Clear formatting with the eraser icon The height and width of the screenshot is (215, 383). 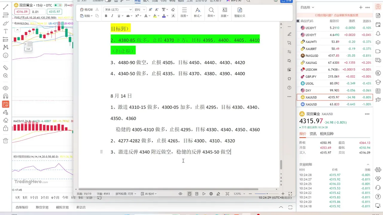(173, 10)
